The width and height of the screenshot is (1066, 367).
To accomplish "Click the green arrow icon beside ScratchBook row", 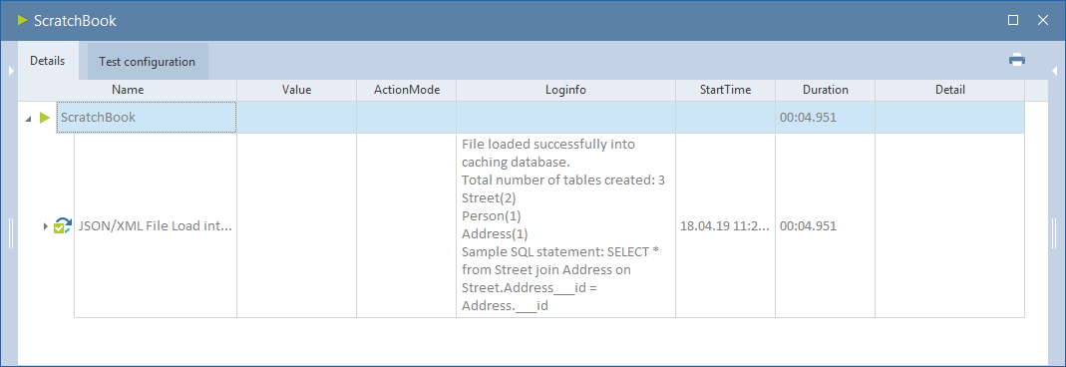I will pos(45,118).
